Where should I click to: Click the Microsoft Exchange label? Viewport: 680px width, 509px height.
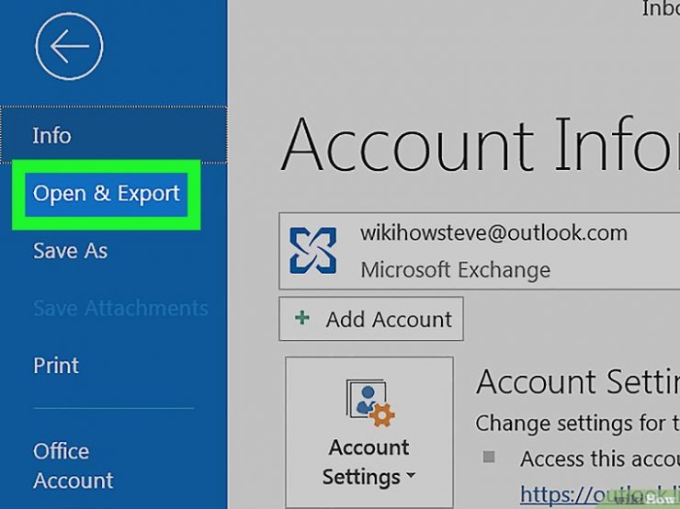click(x=456, y=270)
